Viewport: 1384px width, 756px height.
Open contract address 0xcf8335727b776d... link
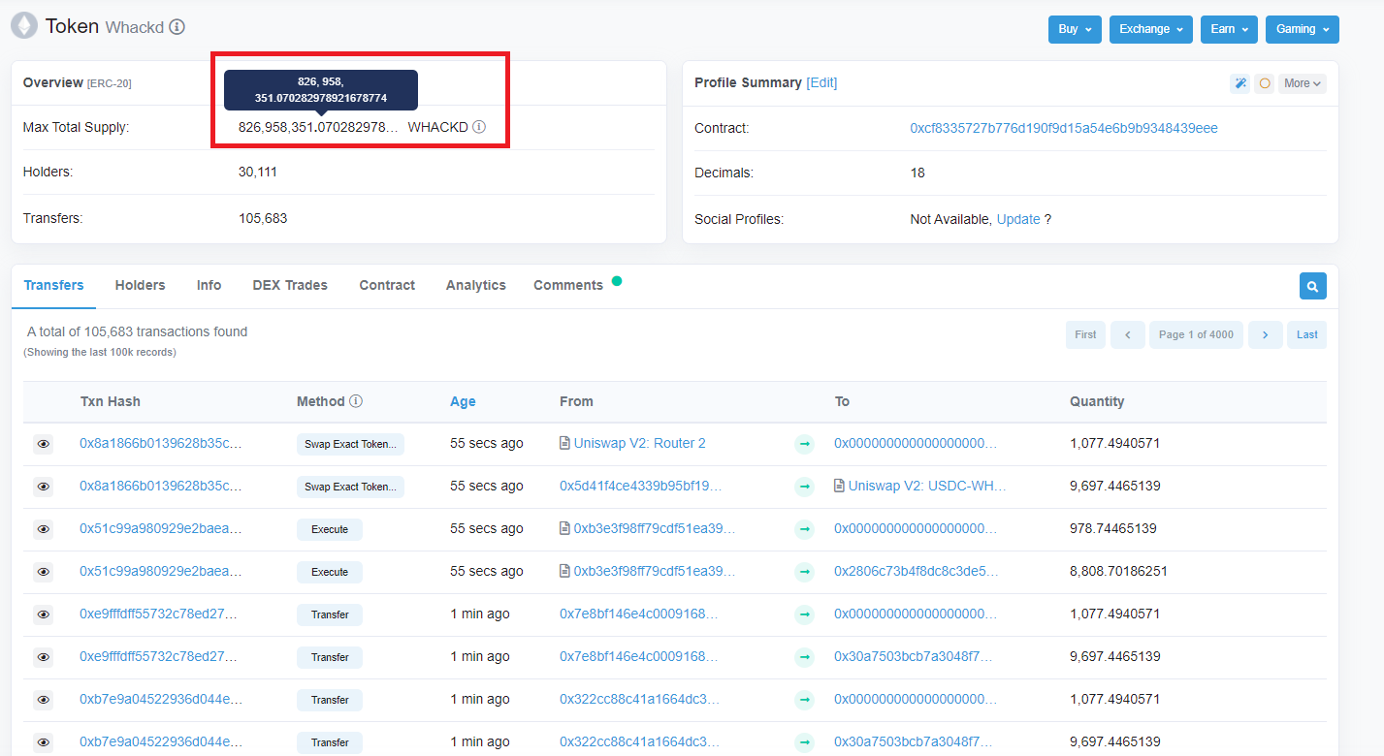click(1064, 128)
